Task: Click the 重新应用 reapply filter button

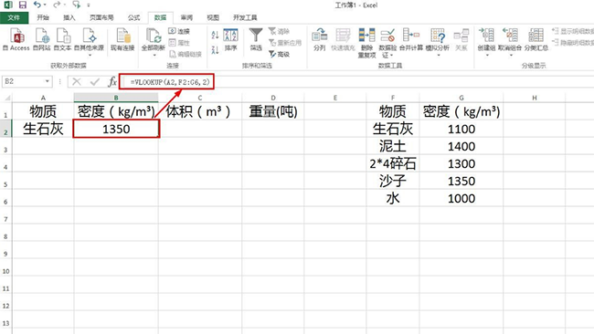Action: [x=285, y=43]
